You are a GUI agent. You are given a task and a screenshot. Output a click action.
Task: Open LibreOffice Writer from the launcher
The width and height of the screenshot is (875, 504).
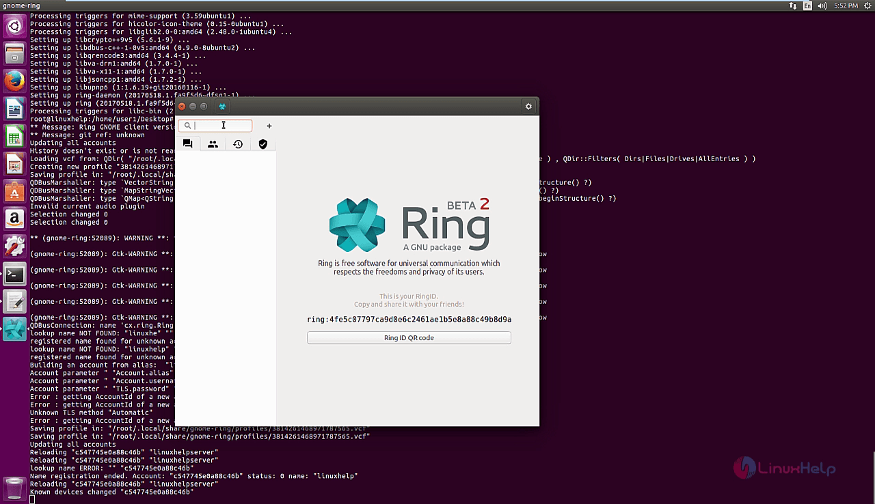pyautogui.click(x=15, y=109)
